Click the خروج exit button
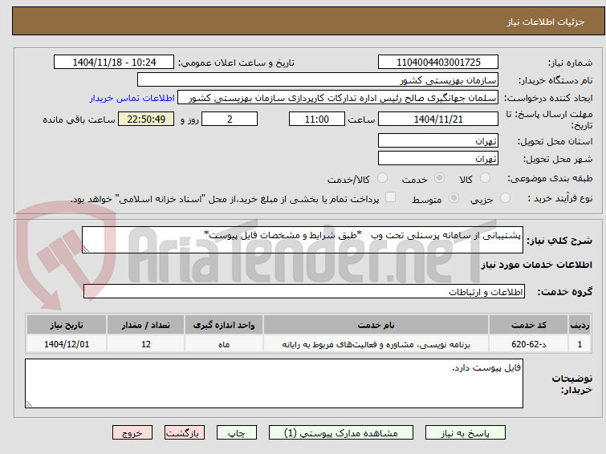The image size is (606, 454). click(132, 433)
